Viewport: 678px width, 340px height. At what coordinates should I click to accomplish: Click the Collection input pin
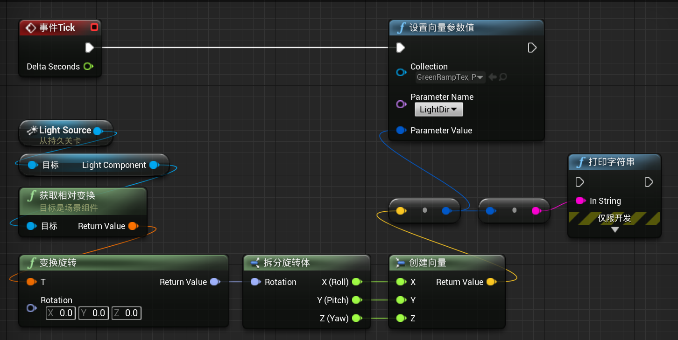click(401, 72)
